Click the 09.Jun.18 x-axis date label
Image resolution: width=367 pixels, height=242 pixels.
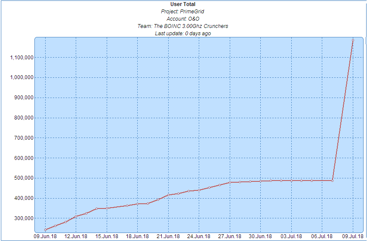[45, 236]
